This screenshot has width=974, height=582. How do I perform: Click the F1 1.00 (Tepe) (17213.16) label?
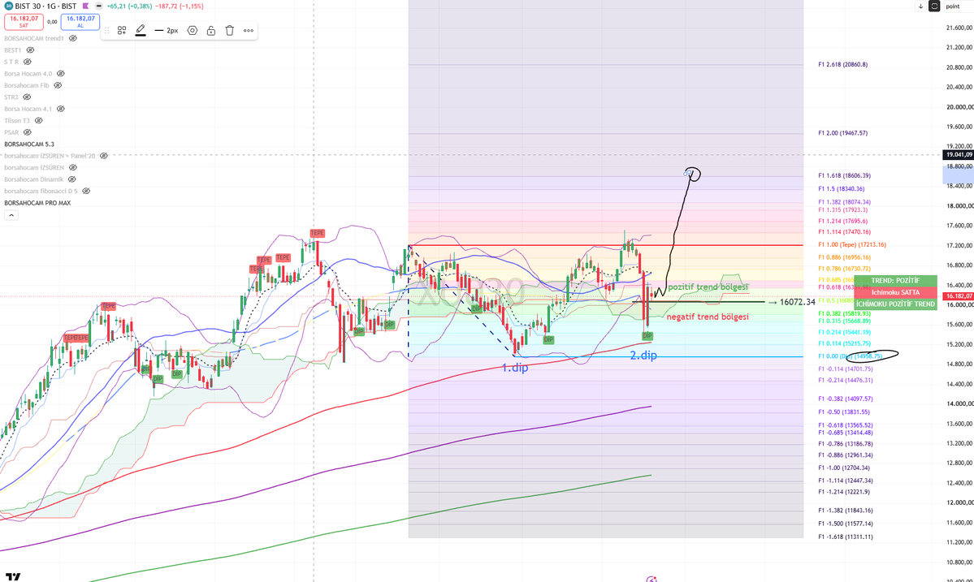(x=851, y=245)
